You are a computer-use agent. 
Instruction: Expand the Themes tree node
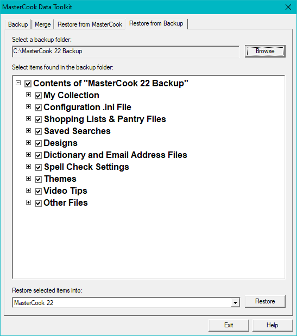[x=28, y=178]
